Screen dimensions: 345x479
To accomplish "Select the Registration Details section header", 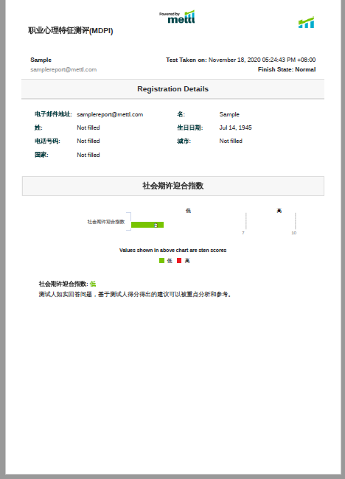I will click(x=172, y=89).
